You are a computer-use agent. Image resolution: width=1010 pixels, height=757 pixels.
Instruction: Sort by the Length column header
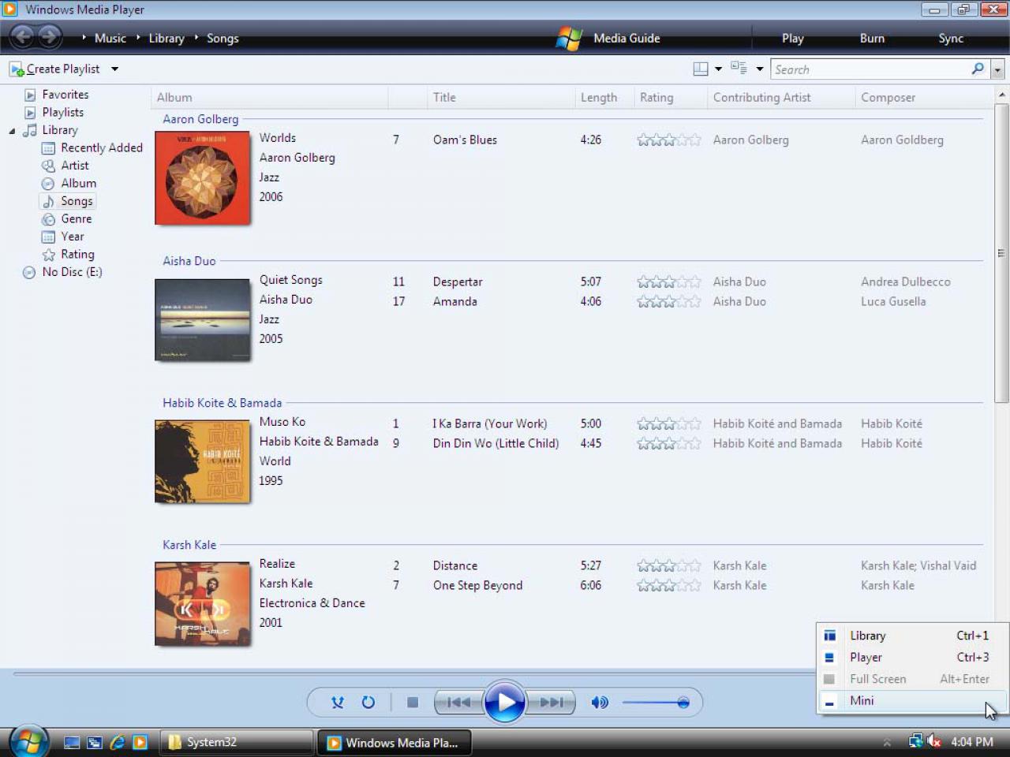coord(605,98)
